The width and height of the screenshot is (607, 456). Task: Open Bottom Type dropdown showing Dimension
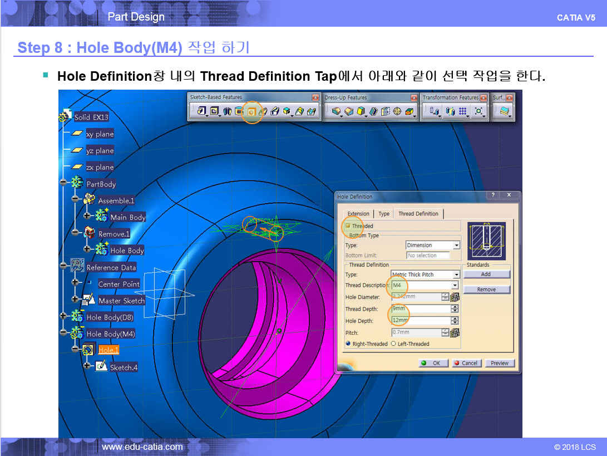pyautogui.click(x=432, y=245)
